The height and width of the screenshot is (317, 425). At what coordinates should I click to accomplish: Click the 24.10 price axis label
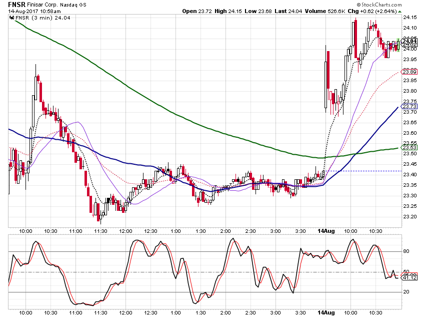tap(410, 28)
